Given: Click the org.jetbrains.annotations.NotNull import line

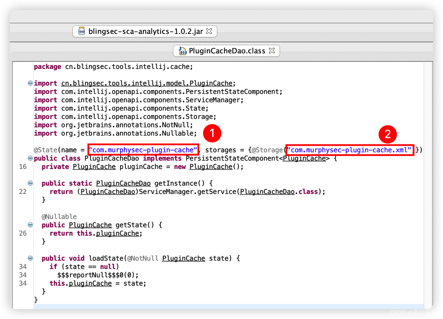Looking at the screenshot, I should (x=114, y=125).
